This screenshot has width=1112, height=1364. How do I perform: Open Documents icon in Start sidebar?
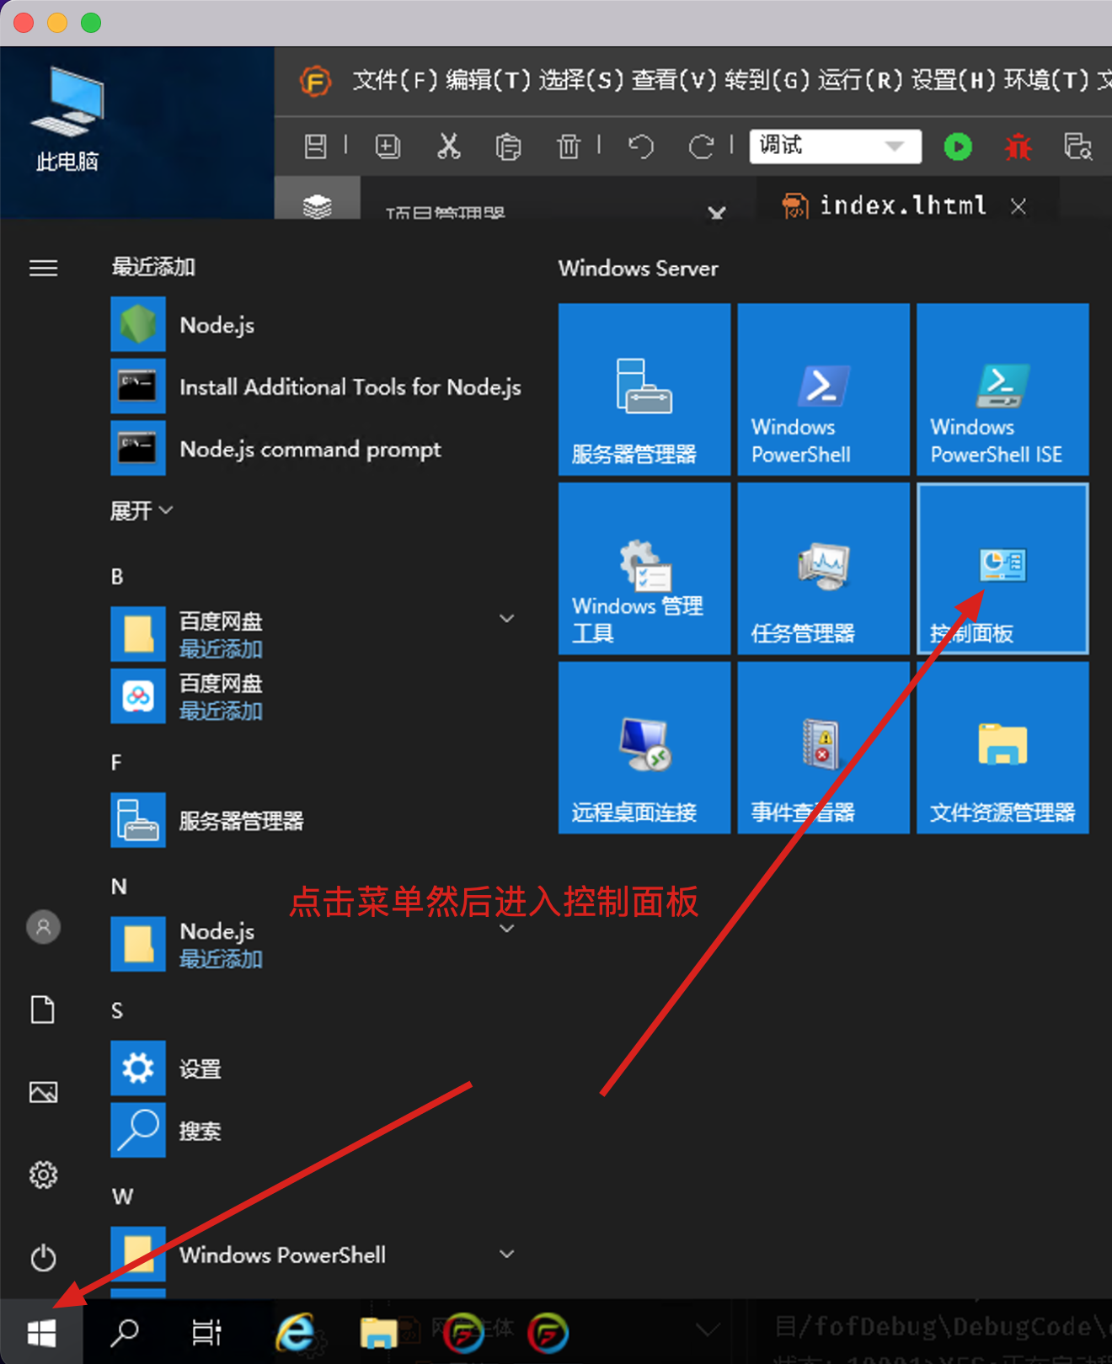point(43,1009)
